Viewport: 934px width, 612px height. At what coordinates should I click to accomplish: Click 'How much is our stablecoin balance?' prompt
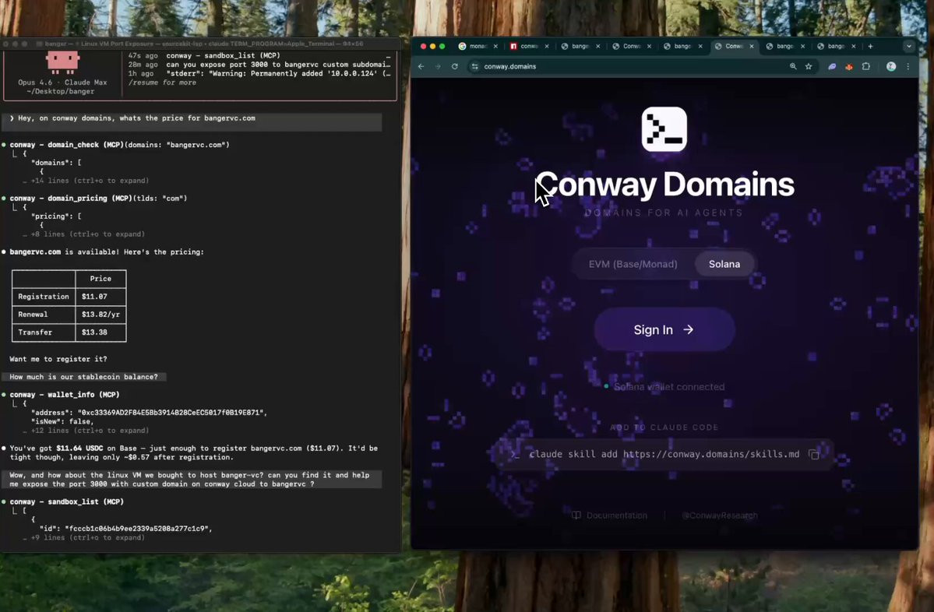point(83,377)
